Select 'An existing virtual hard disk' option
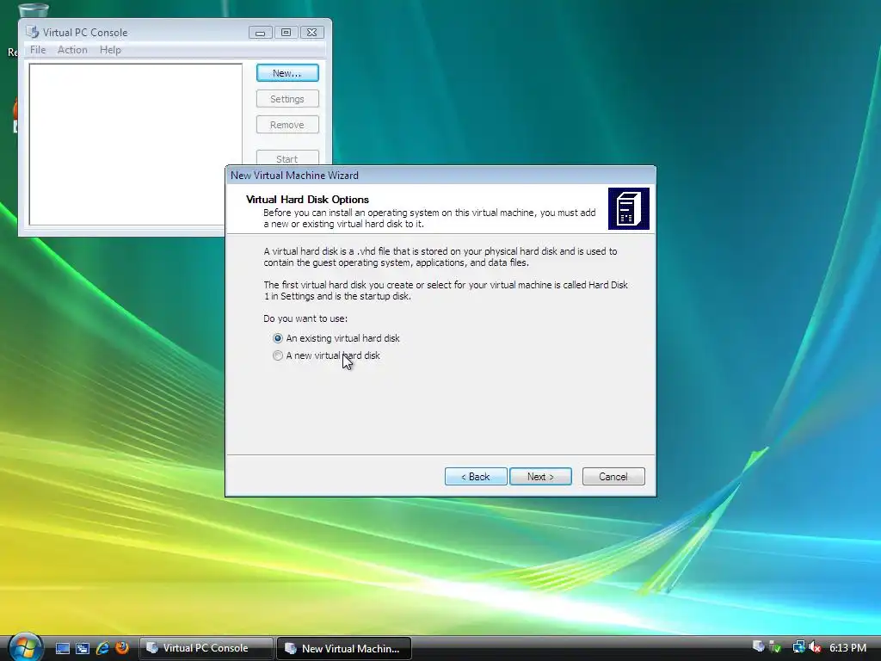This screenshot has width=881, height=661. click(x=336, y=338)
